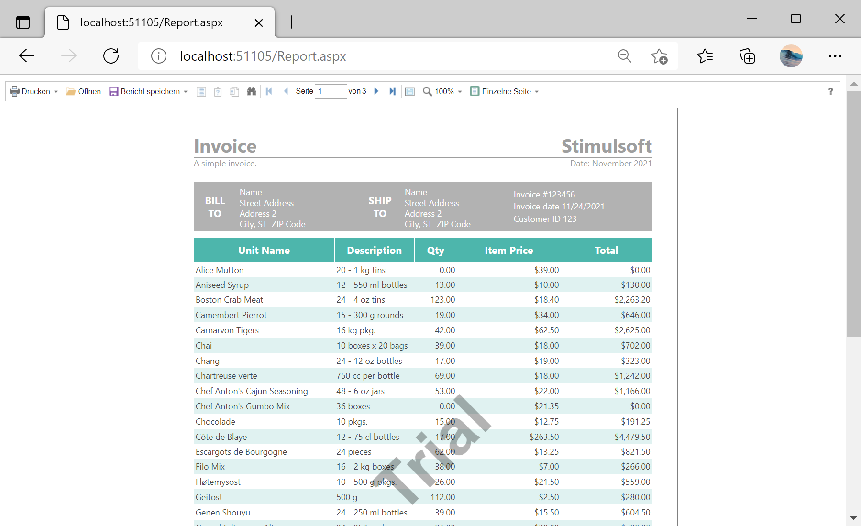The height and width of the screenshot is (526, 861).
Task: Go to next report page
Action: pyautogui.click(x=376, y=91)
